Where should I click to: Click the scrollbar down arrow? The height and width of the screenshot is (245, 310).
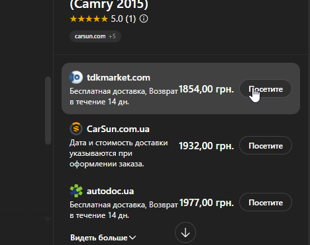pyautogui.click(x=48, y=219)
